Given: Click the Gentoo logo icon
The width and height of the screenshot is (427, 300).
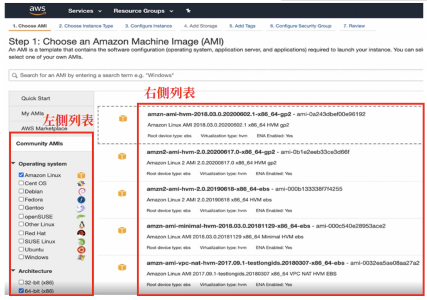Looking at the screenshot, I should (81, 208).
